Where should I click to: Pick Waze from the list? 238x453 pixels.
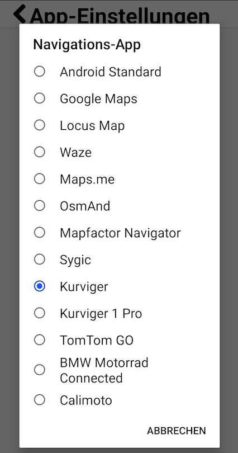point(40,152)
